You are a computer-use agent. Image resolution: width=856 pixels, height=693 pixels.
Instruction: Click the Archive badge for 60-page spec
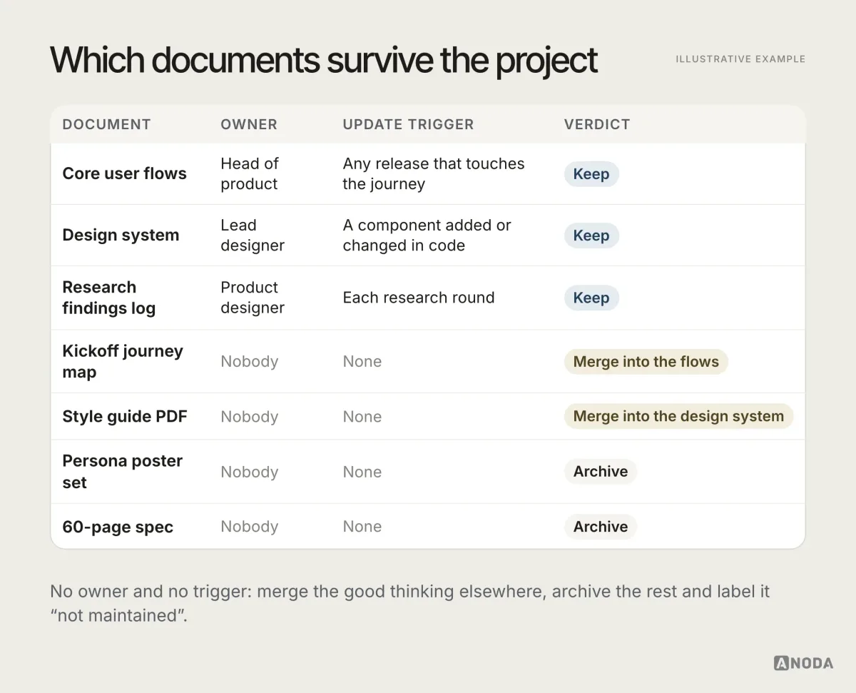click(601, 527)
